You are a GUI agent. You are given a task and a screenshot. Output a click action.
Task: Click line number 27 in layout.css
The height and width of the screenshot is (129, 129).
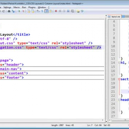point(113,116)
